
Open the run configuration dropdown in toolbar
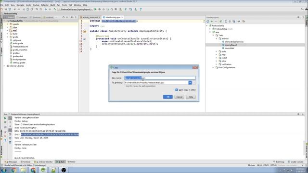point(76,9)
